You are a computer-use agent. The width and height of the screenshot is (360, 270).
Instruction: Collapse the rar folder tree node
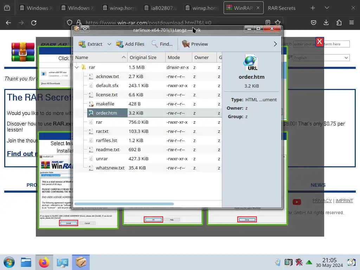[77, 67]
